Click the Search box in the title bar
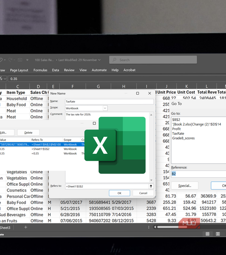Screen dimensions: 226x255 pyautogui.click(x=153, y=60)
